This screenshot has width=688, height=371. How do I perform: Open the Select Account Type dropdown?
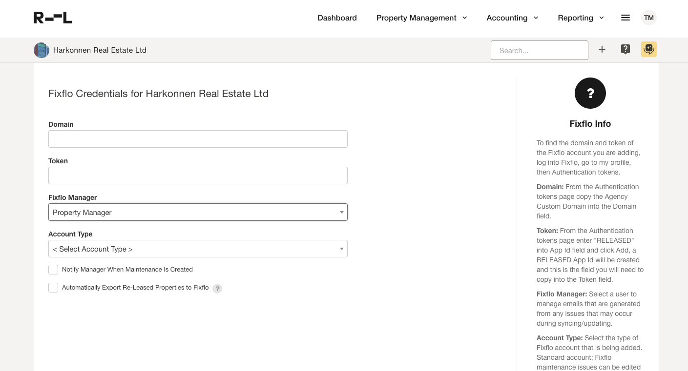click(x=198, y=249)
